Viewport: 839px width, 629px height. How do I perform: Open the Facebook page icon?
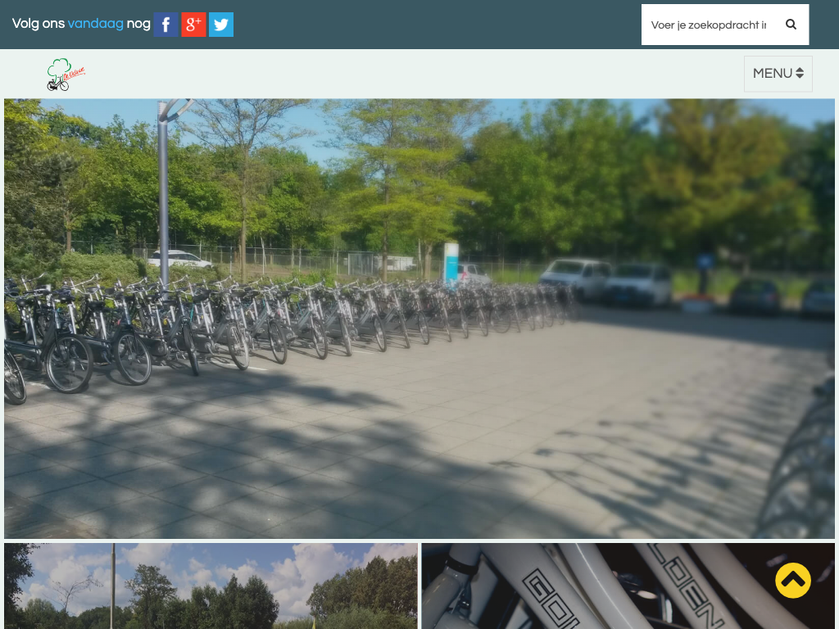(x=166, y=25)
